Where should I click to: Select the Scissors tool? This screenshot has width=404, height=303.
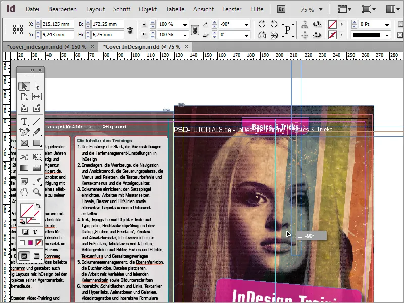pos(24,157)
